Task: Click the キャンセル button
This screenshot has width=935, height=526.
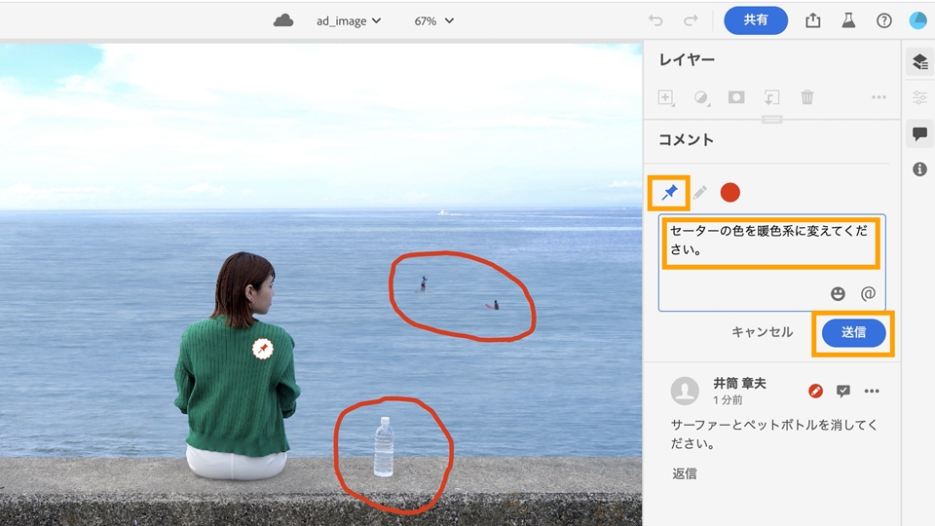Action: coord(762,332)
